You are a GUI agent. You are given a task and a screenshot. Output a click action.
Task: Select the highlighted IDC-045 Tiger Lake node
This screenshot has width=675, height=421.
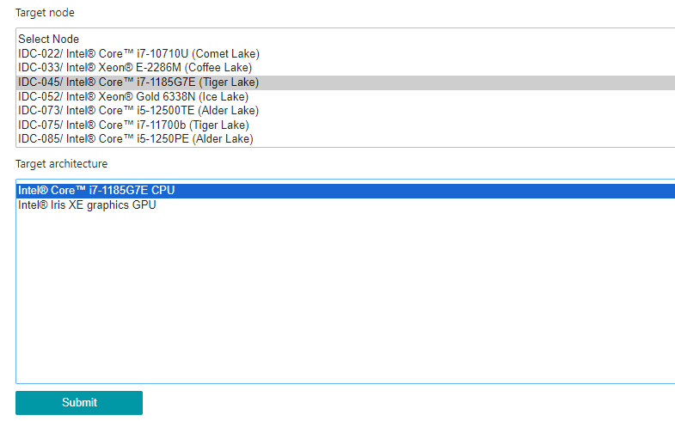tap(138, 82)
